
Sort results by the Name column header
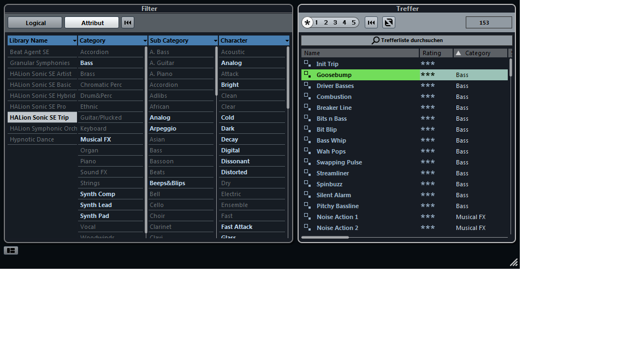coord(360,53)
